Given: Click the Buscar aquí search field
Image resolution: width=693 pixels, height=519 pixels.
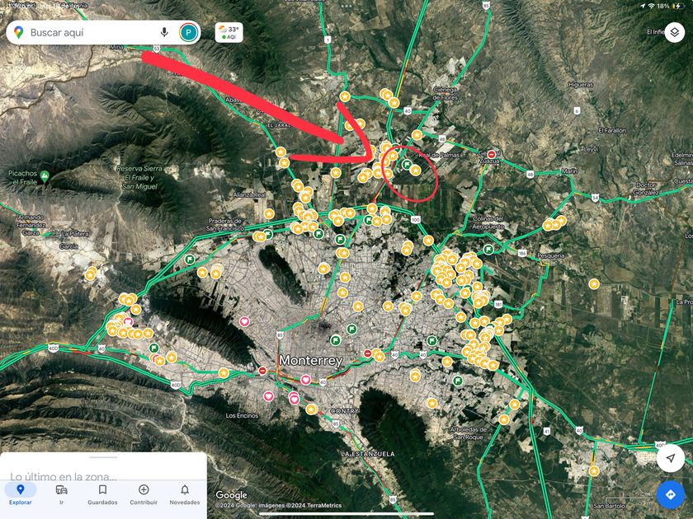Looking at the screenshot, I should [x=91, y=32].
